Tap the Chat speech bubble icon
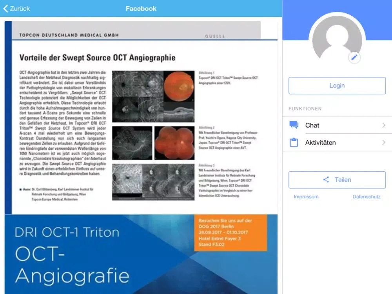The image size is (392, 294). pyautogui.click(x=294, y=125)
